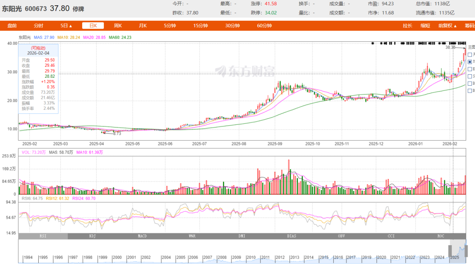Select the CCI indicator tab
This screenshot has height=264, width=475.
pyautogui.click(x=391, y=236)
